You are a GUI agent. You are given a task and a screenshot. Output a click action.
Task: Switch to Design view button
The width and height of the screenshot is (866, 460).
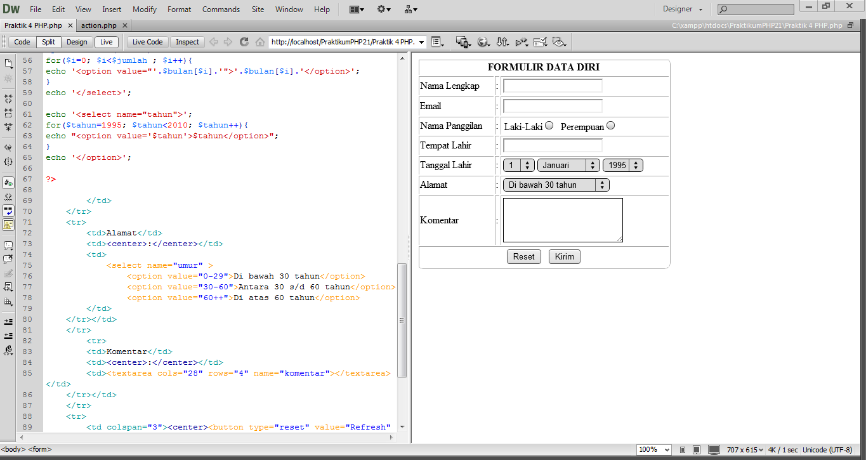tap(77, 42)
